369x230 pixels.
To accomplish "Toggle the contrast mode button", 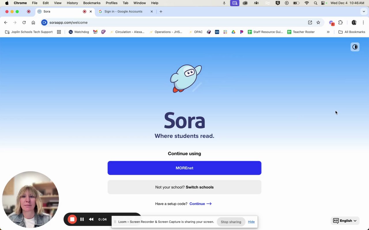I will click(355, 47).
